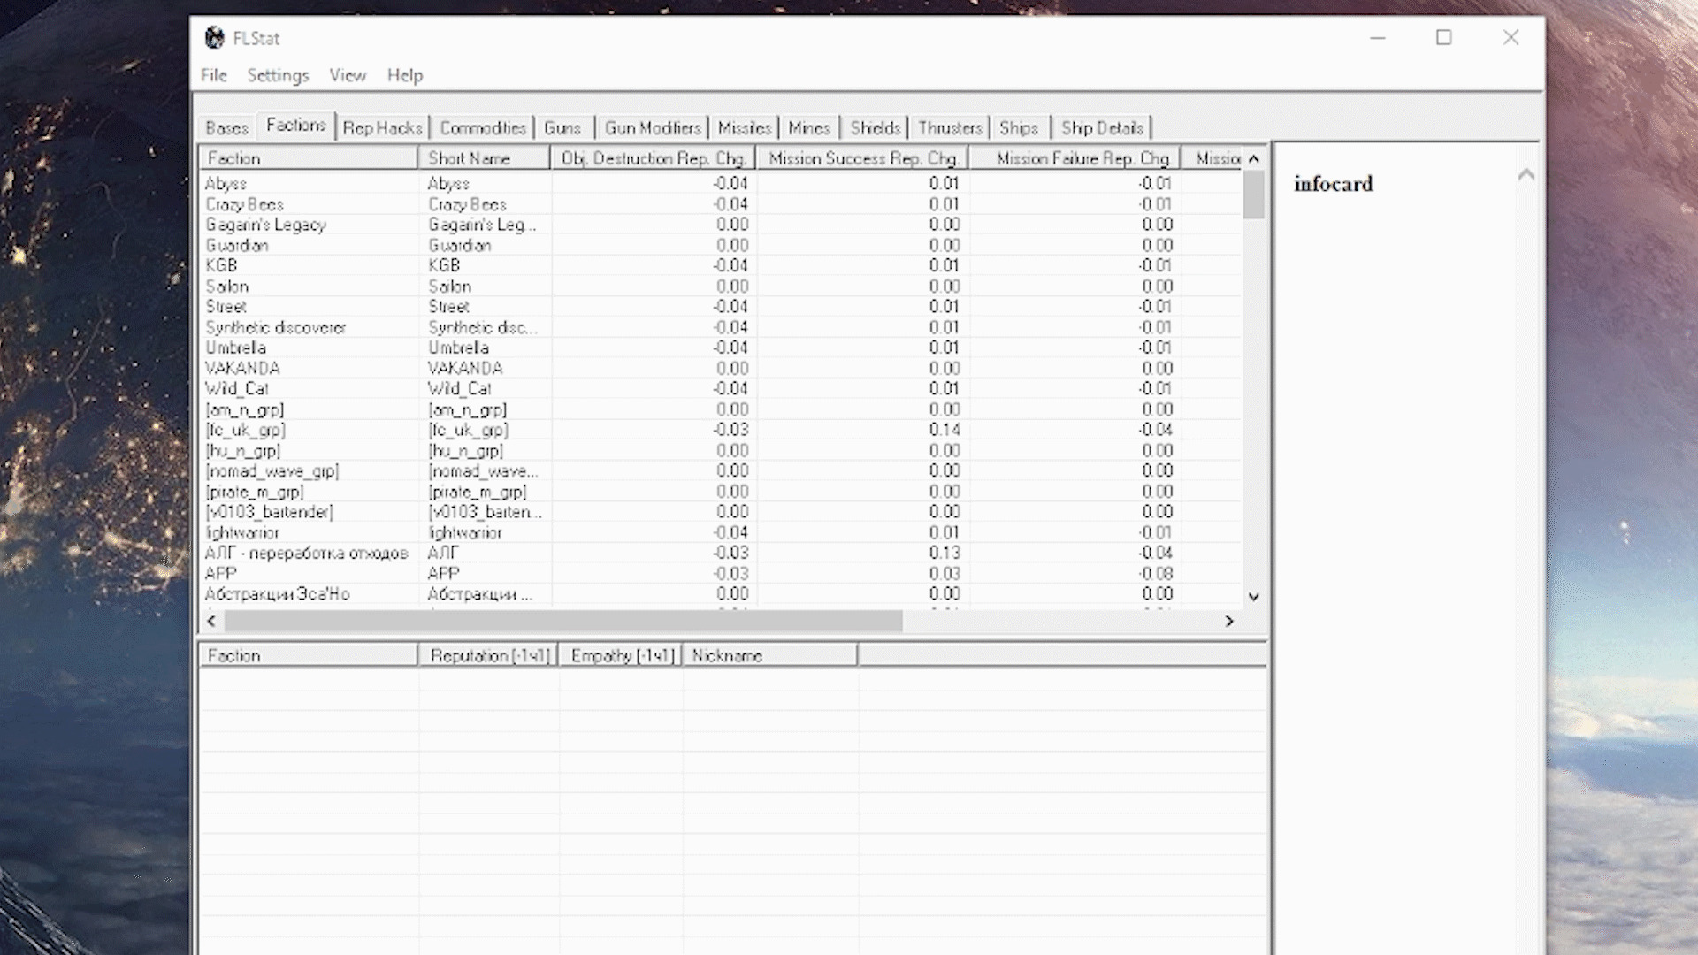Select the VAKANDA faction row
Screen dimensions: 1698x955
coord(721,368)
